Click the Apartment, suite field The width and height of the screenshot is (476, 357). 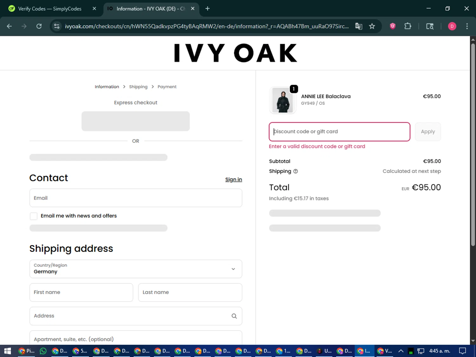[x=136, y=338]
